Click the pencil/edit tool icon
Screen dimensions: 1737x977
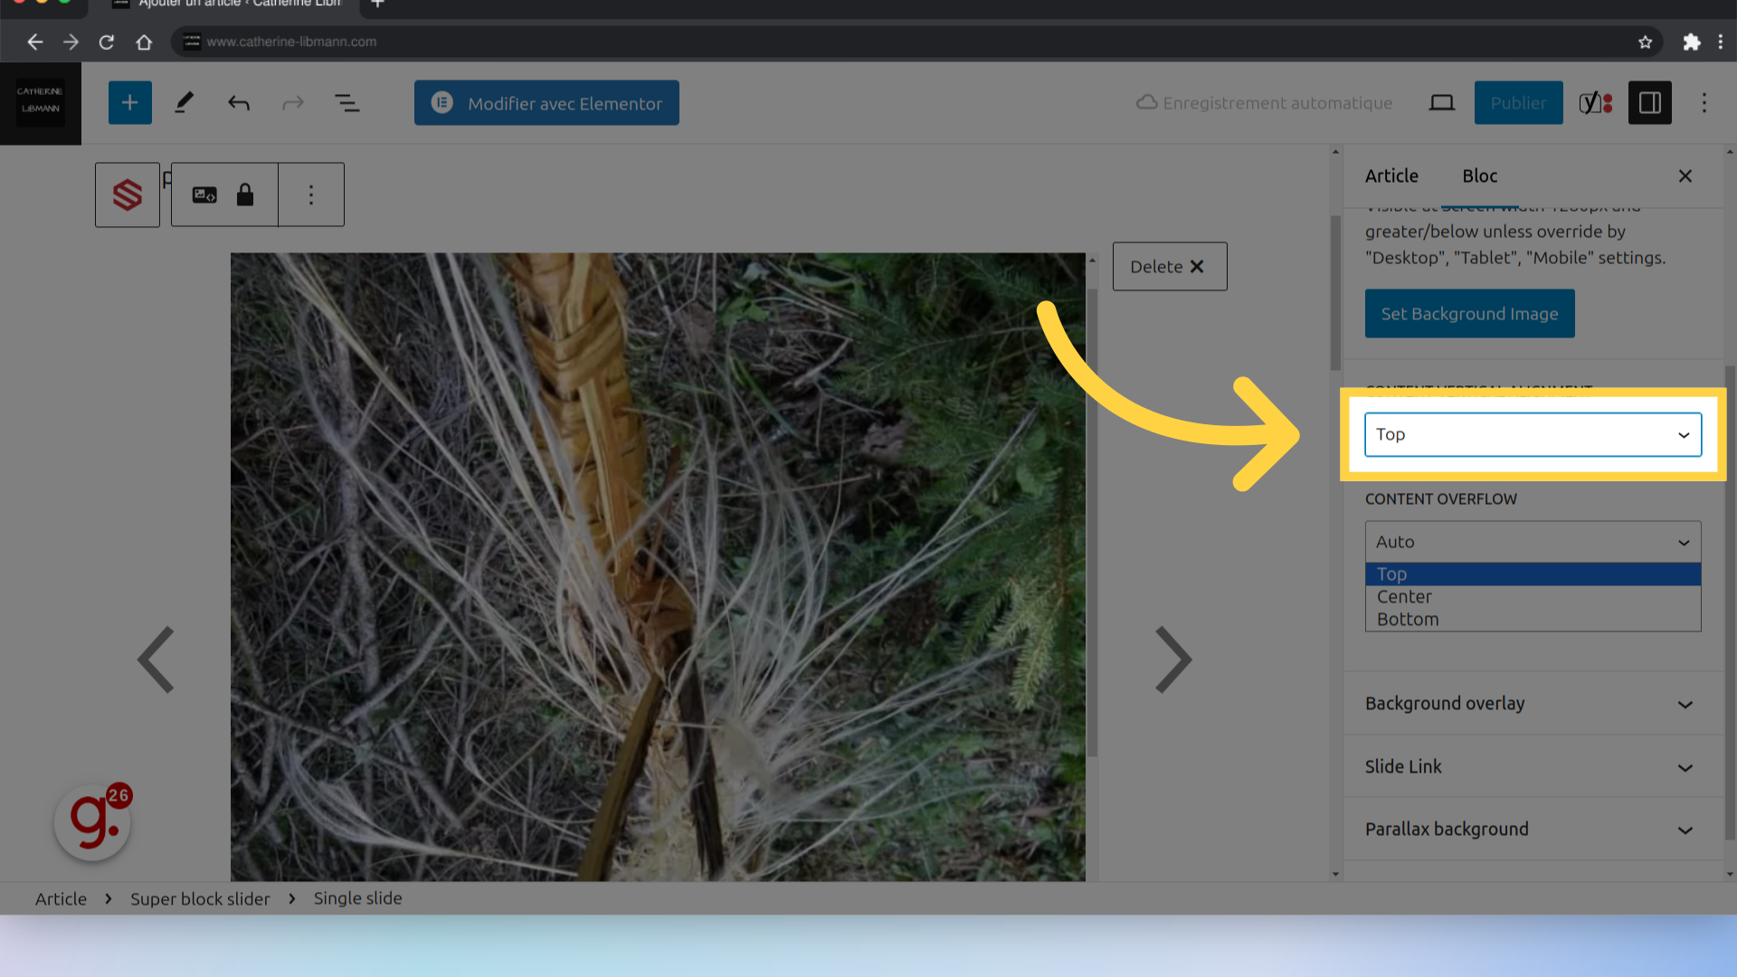coord(184,102)
